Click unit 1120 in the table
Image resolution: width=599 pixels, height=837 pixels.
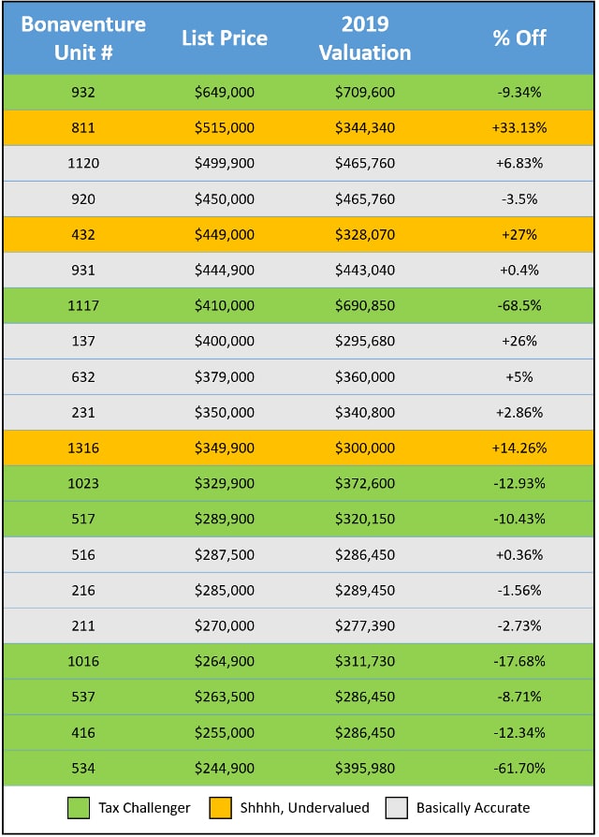click(x=83, y=163)
